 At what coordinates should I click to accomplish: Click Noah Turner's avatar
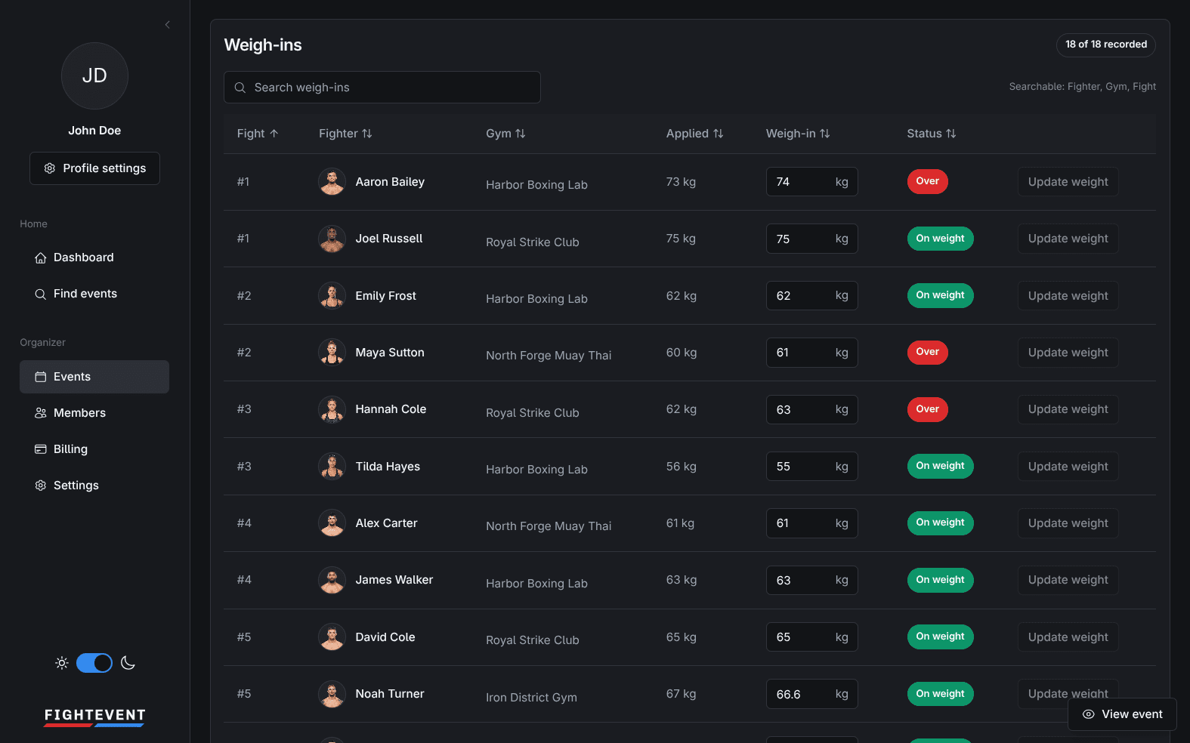tap(332, 694)
